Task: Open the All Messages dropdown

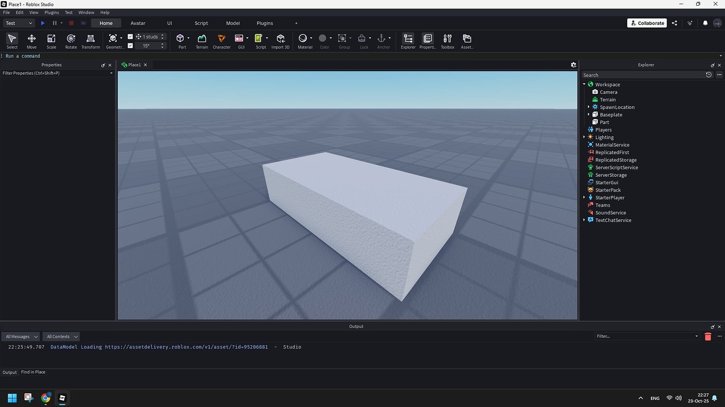Action: click(x=21, y=337)
